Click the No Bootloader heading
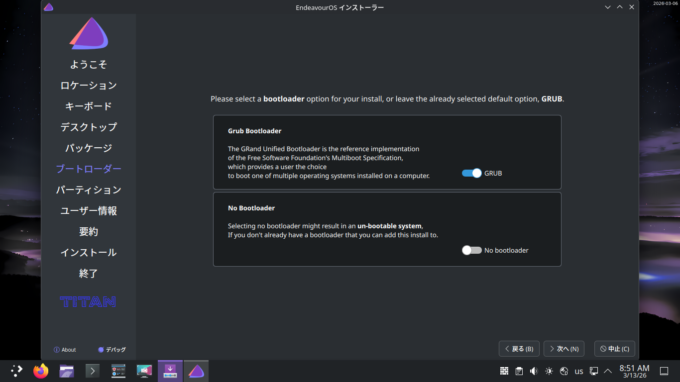This screenshot has width=680, height=382. coord(251,208)
